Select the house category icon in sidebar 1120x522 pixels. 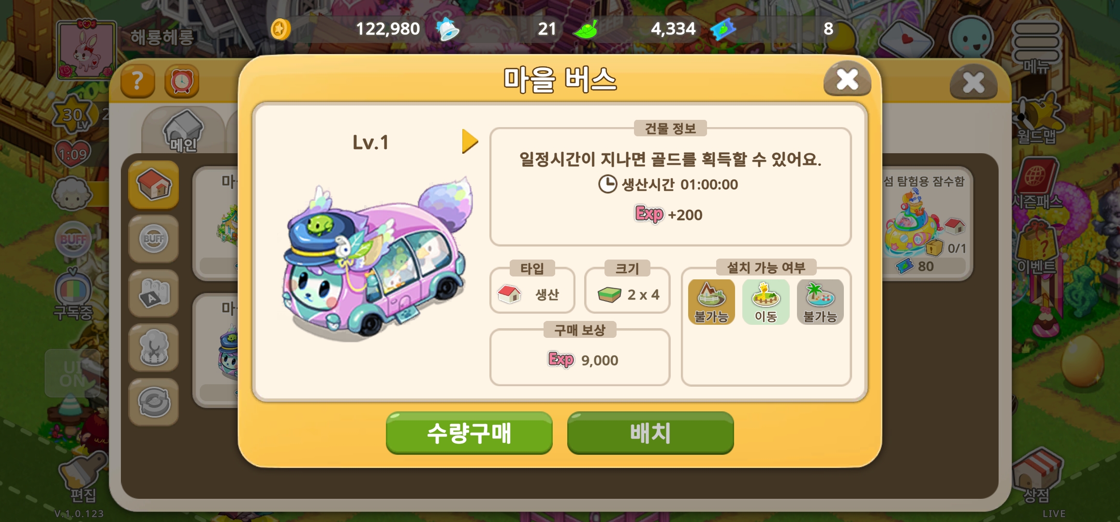click(x=153, y=185)
